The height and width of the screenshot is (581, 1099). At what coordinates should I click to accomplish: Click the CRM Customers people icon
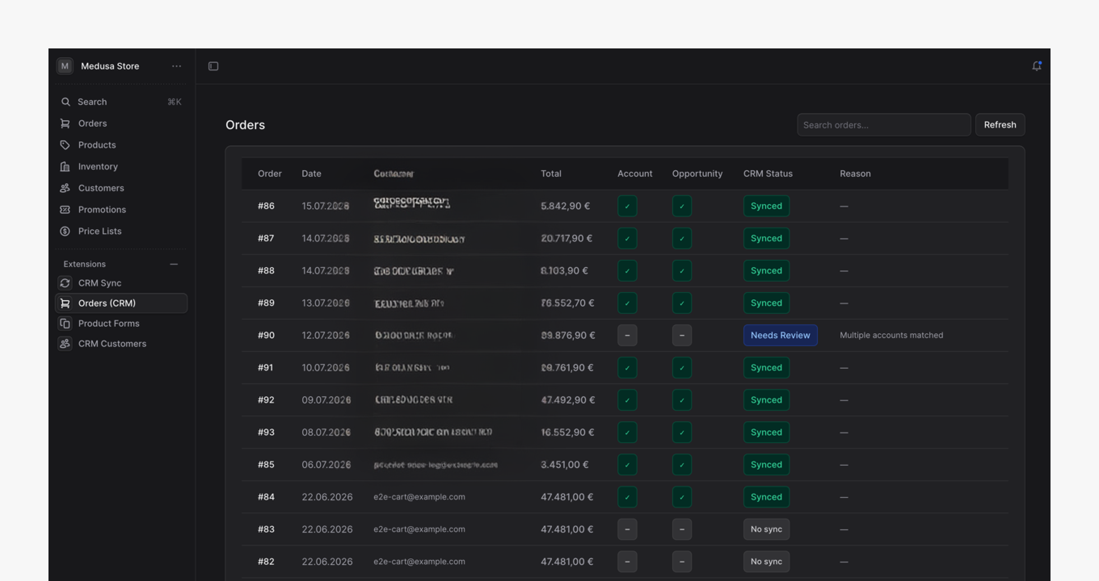pos(65,344)
